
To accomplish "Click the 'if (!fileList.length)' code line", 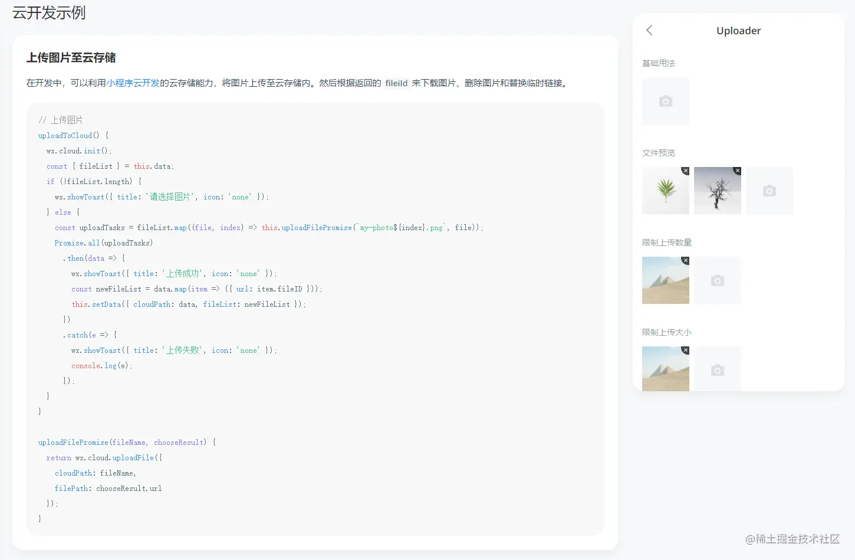I will pyautogui.click(x=94, y=181).
